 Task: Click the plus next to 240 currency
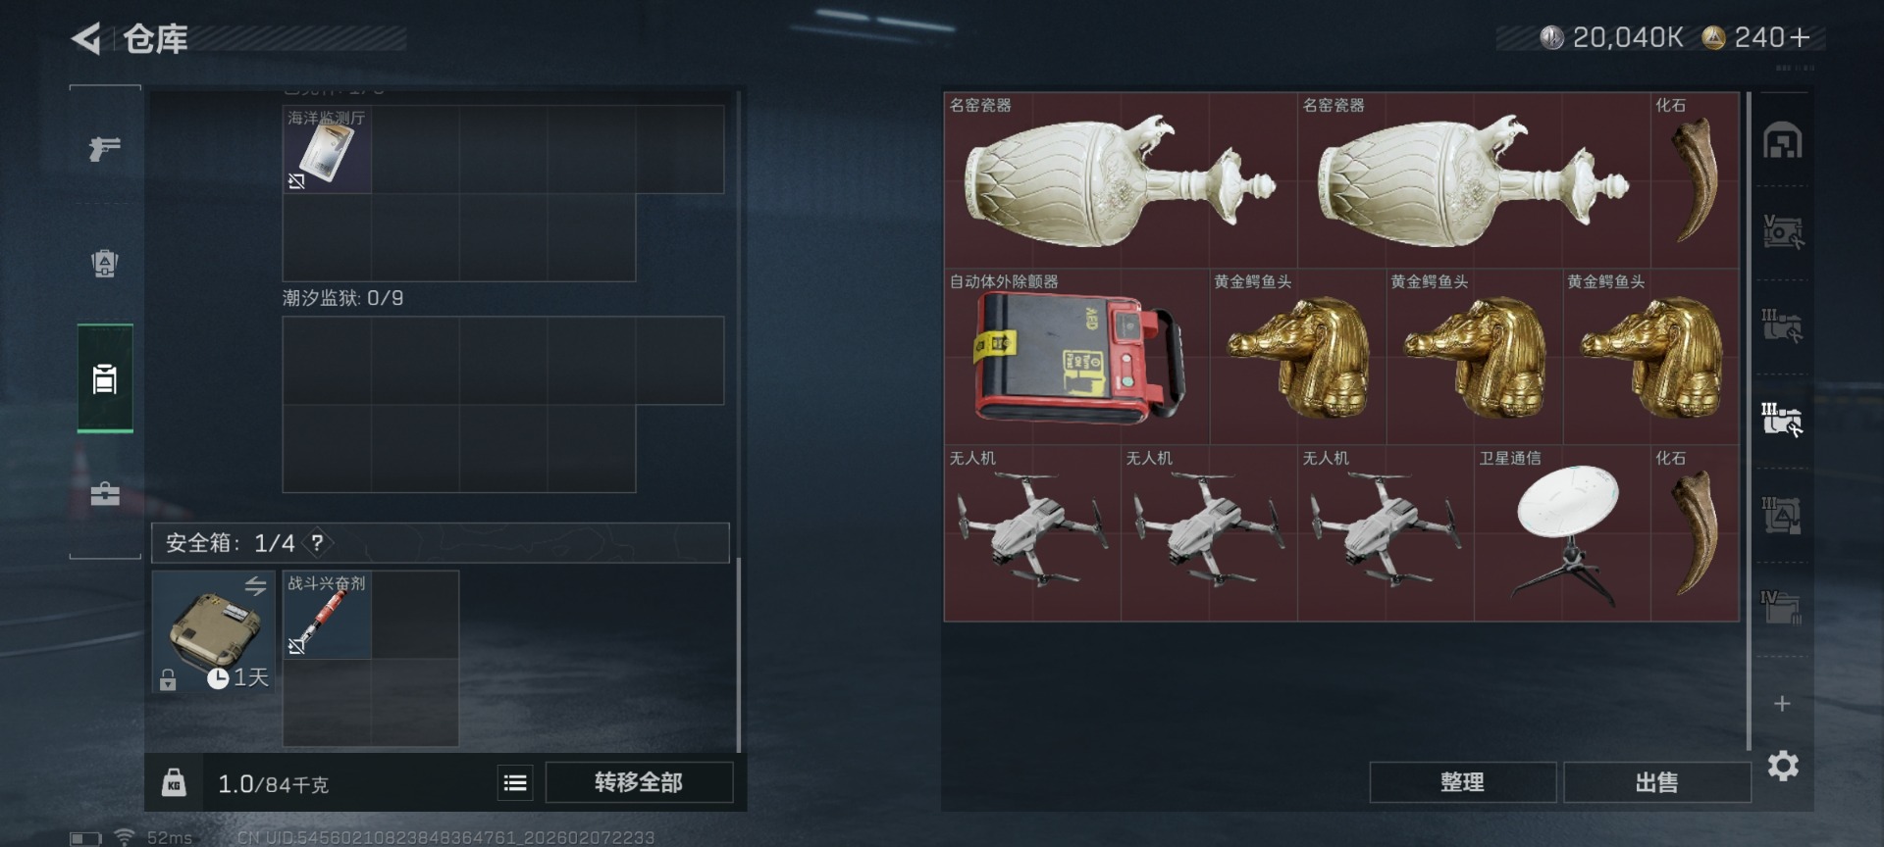point(1800,38)
